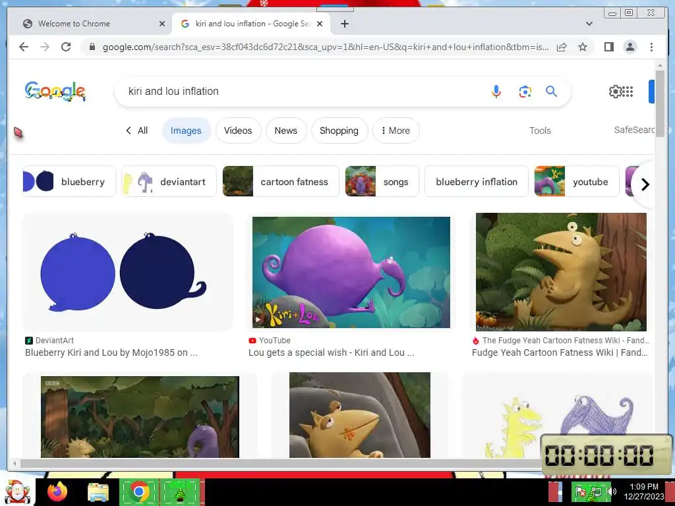Switch to News results
This screenshot has width=675, height=506.
[x=286, y=130]
